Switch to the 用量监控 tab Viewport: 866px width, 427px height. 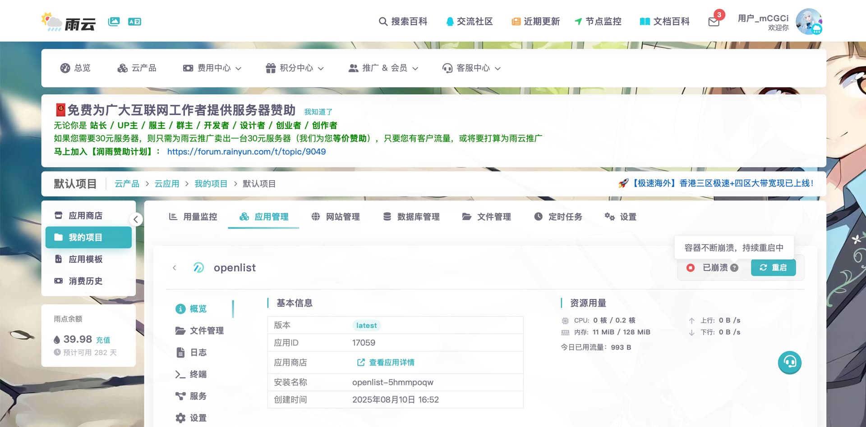(x=193, y=217)
